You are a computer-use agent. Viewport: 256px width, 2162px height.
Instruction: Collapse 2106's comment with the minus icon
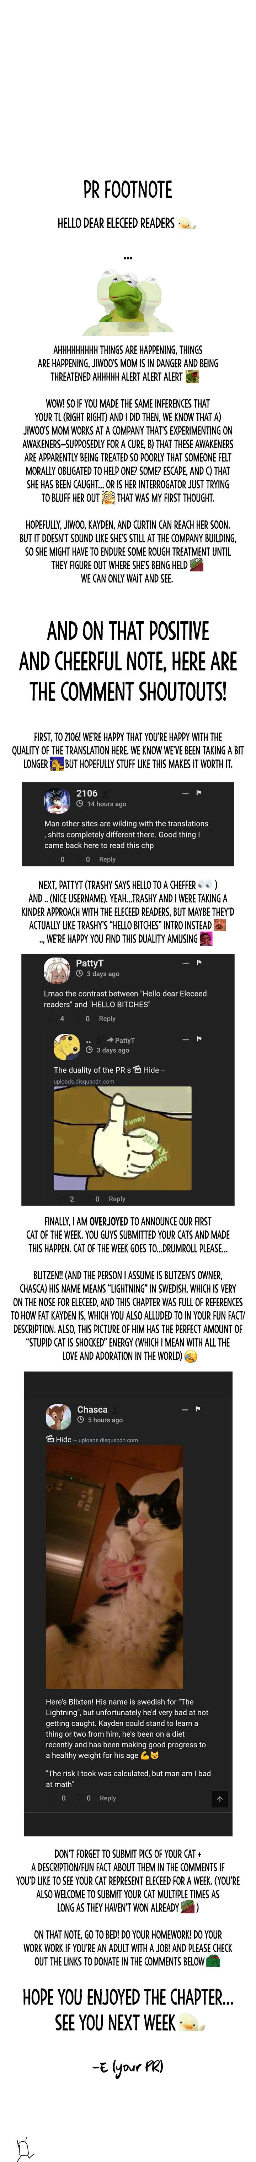click(185, 793)
